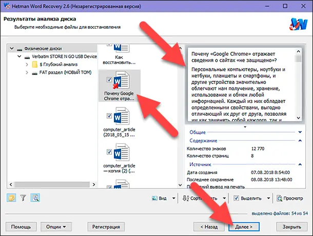Click the '$ Глубокий анализ' folder icon
The image size is (313, 236).
[x=35, y=65]
